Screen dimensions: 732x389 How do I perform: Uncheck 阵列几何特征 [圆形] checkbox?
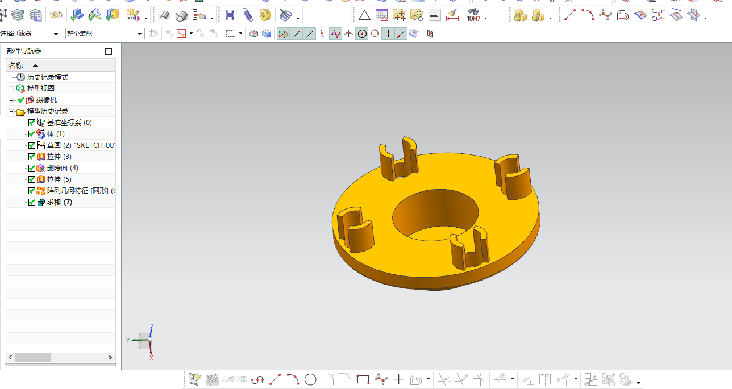pyautogui.click(x=32, y=191)
